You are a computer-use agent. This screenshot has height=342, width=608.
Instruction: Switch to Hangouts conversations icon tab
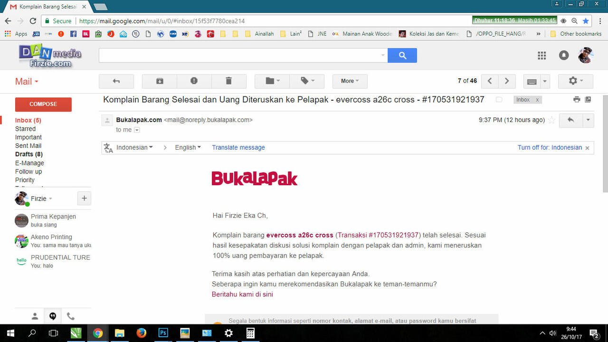coord(53,316)
